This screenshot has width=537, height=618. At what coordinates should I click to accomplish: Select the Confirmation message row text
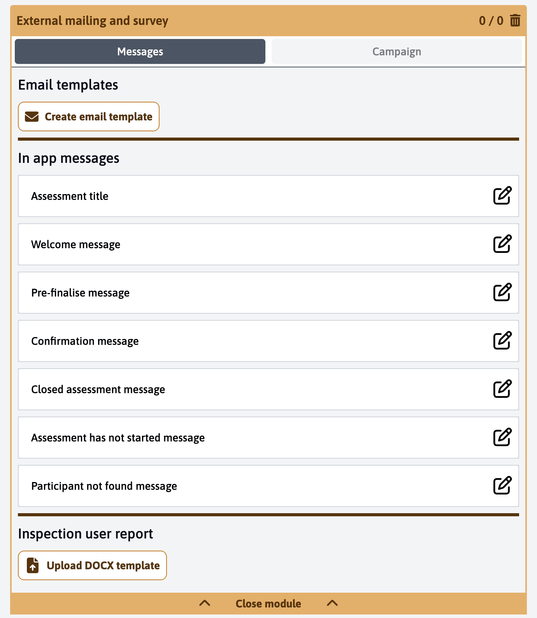tap(85, 341)
